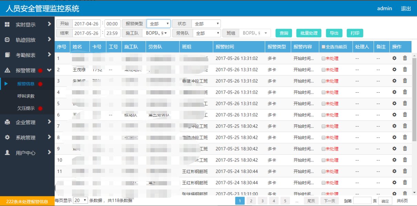Delete row 7 with trash icon
417x206 pixels.
(405, 126)
